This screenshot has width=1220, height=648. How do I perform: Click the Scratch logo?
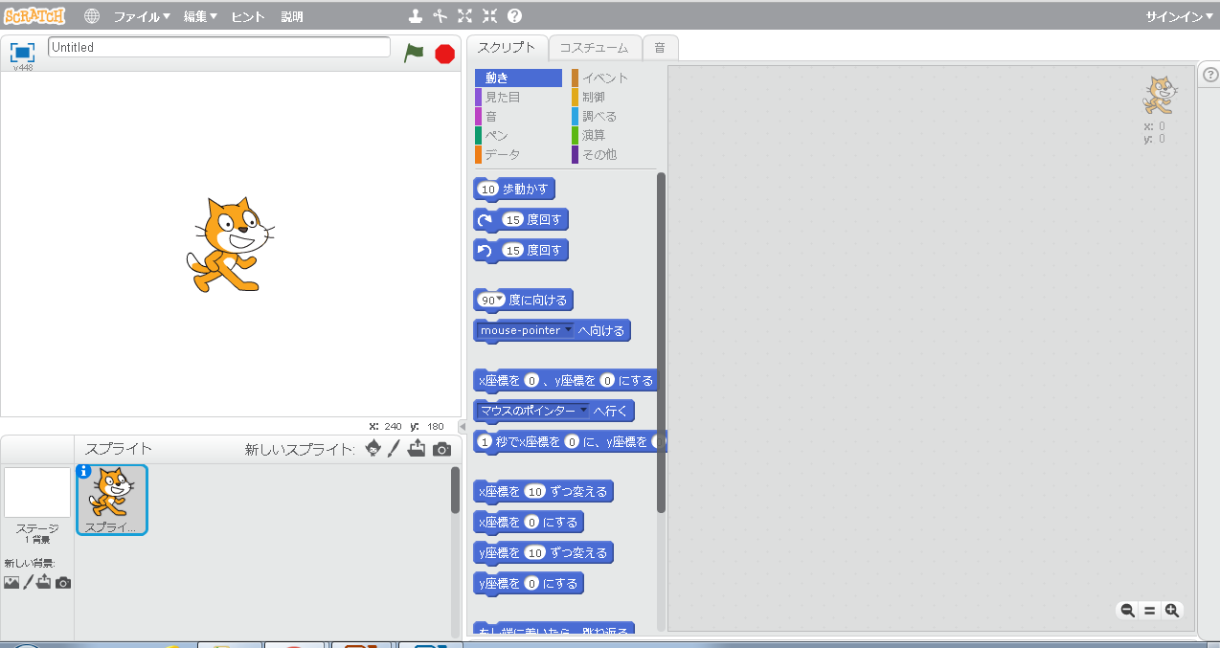34,15
